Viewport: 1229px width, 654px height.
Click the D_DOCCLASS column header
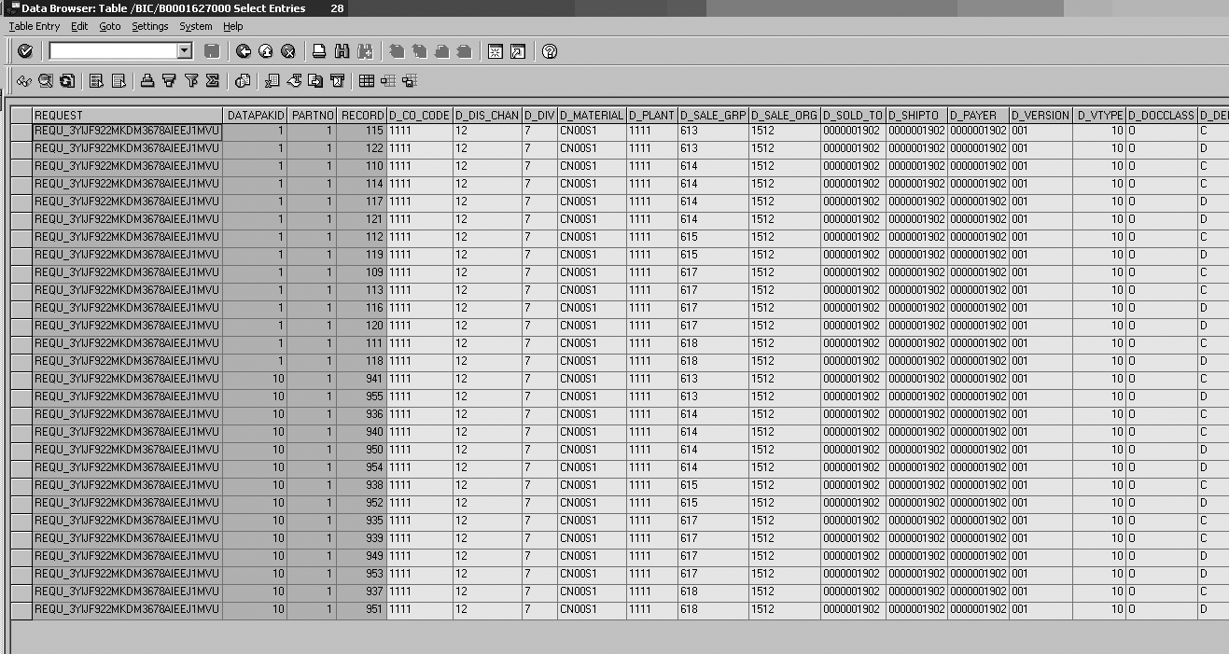1161,116
